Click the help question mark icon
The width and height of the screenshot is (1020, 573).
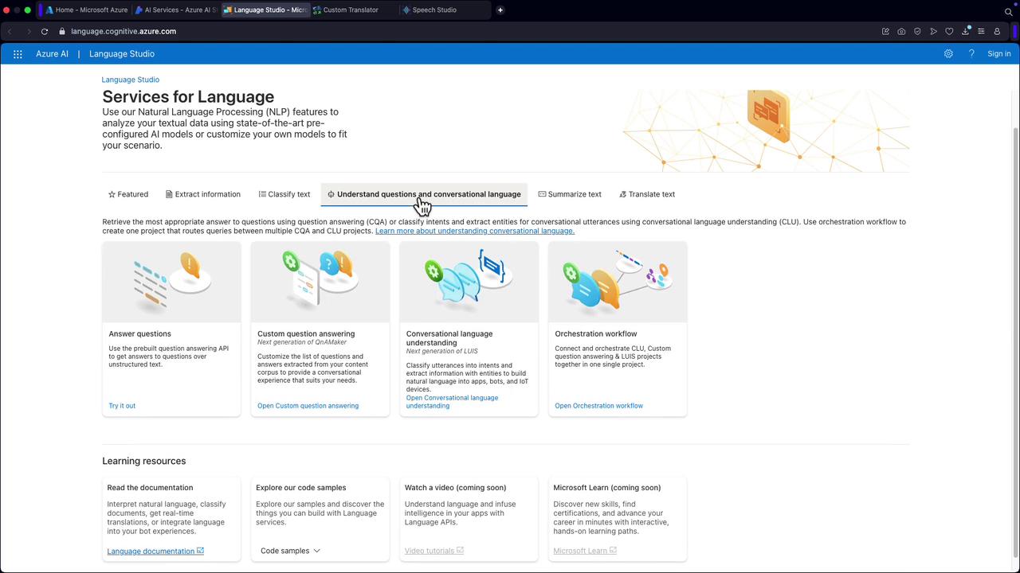(971, 54)
